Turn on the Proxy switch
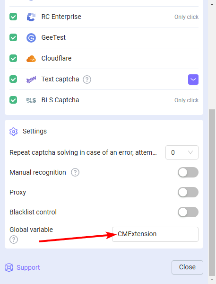The height and width of the screenshot is (284, 216). click(x=188, y=192)
